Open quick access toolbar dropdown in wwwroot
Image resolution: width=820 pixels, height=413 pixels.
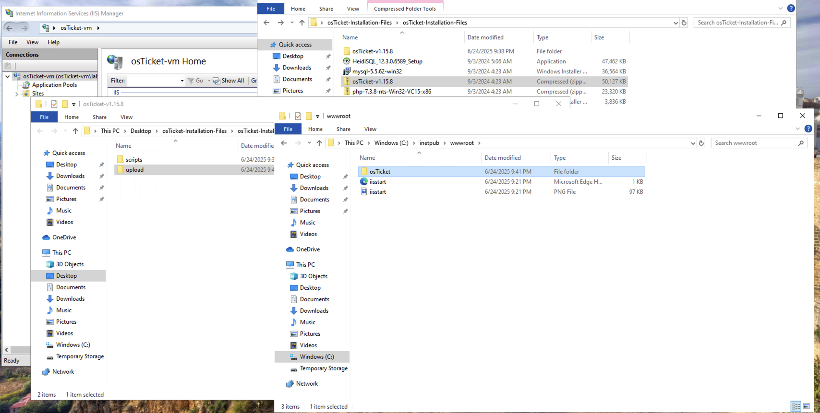tap(317, 116)
